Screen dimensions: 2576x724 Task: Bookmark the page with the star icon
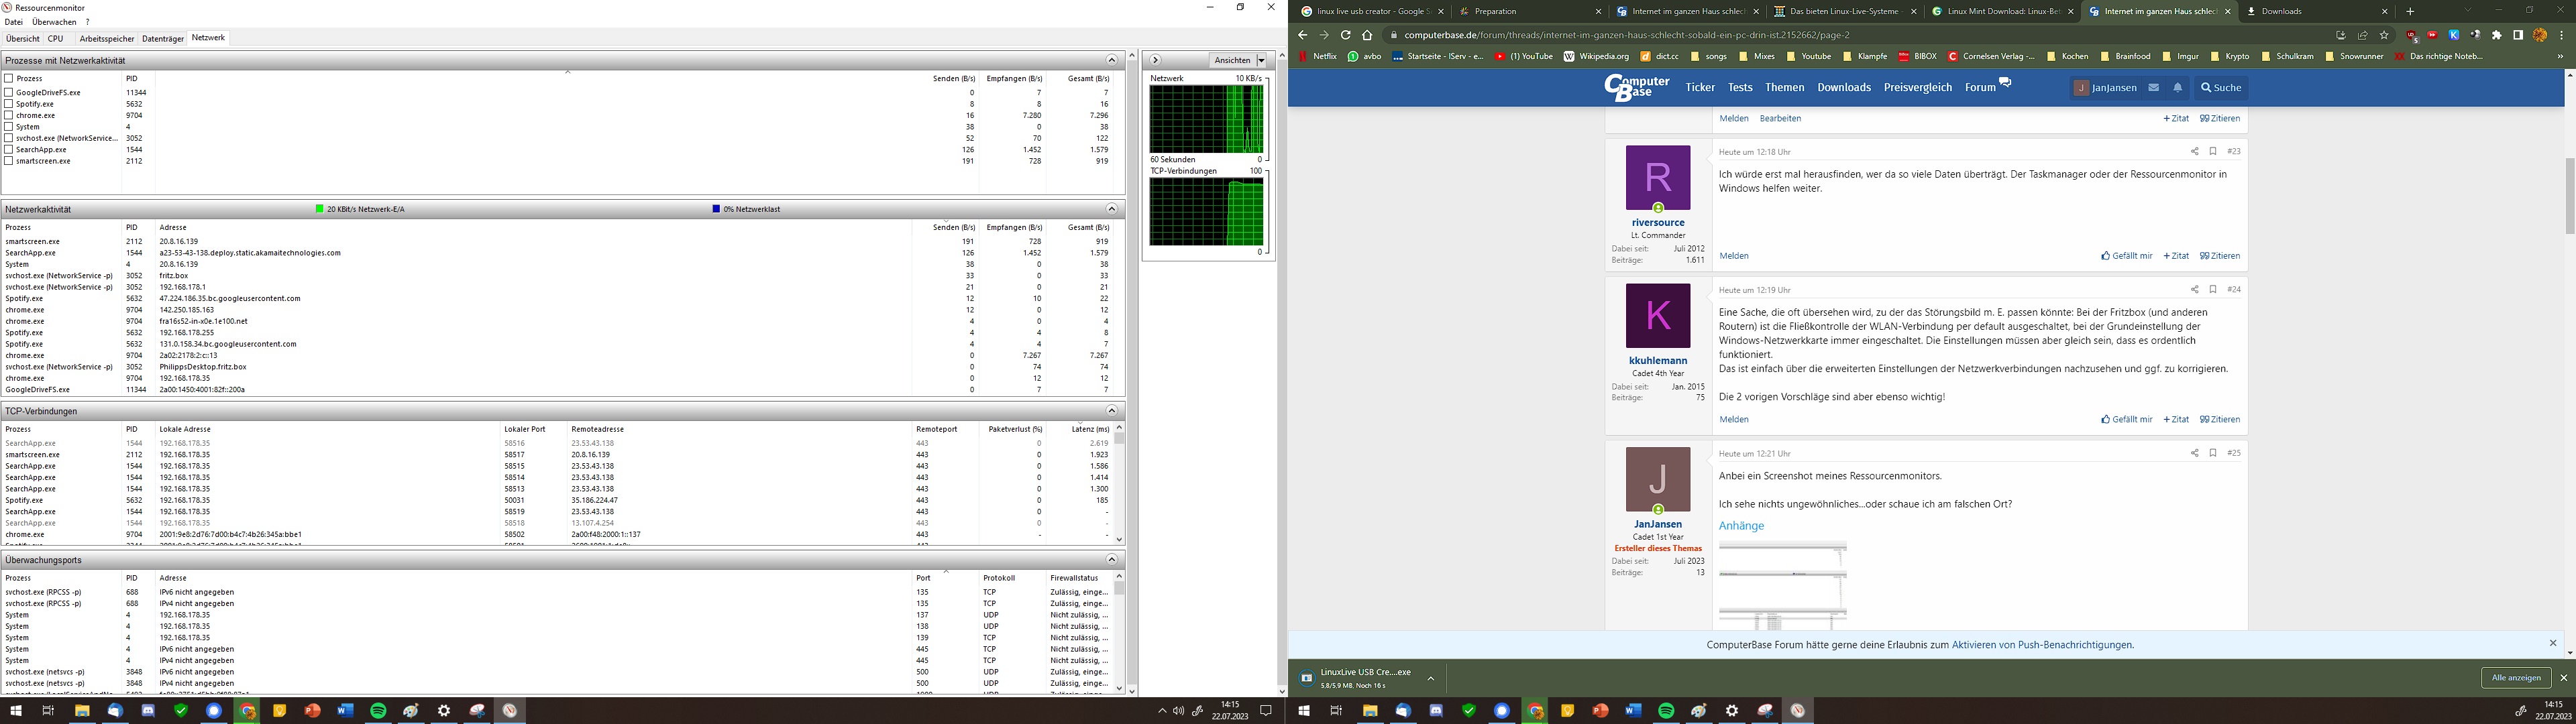[x=2384, y=35]
